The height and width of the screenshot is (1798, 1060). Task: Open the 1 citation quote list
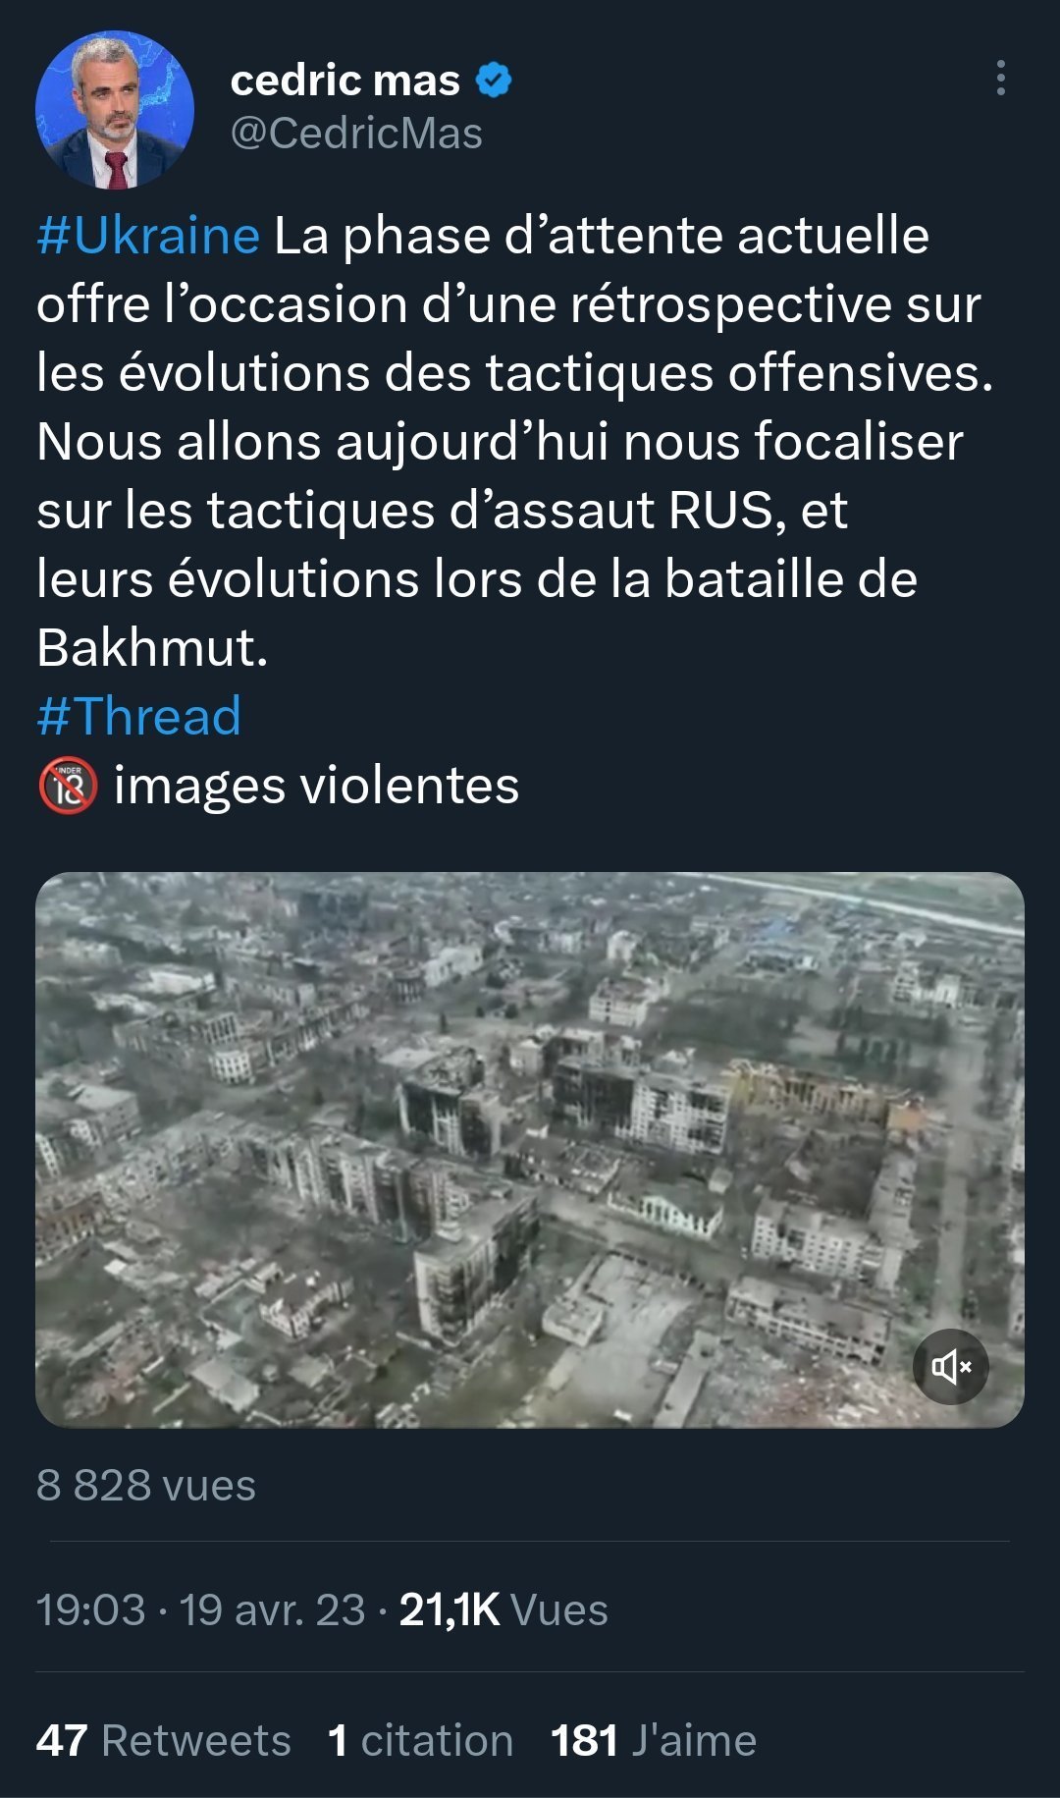coord(420,1740)
